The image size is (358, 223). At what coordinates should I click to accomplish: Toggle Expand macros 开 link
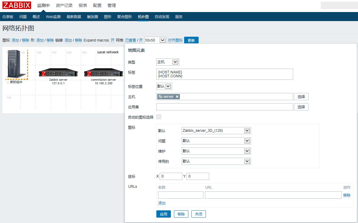113,40
